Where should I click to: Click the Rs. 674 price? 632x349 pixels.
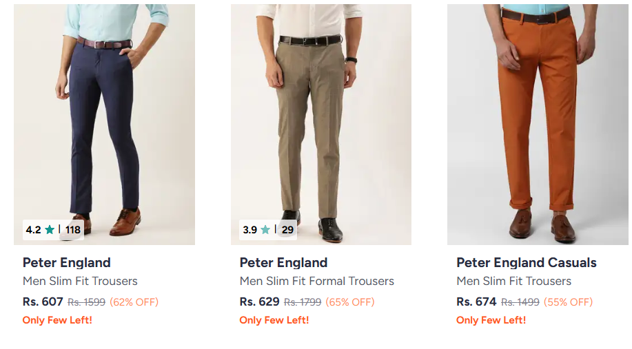(x=476, y=302)
